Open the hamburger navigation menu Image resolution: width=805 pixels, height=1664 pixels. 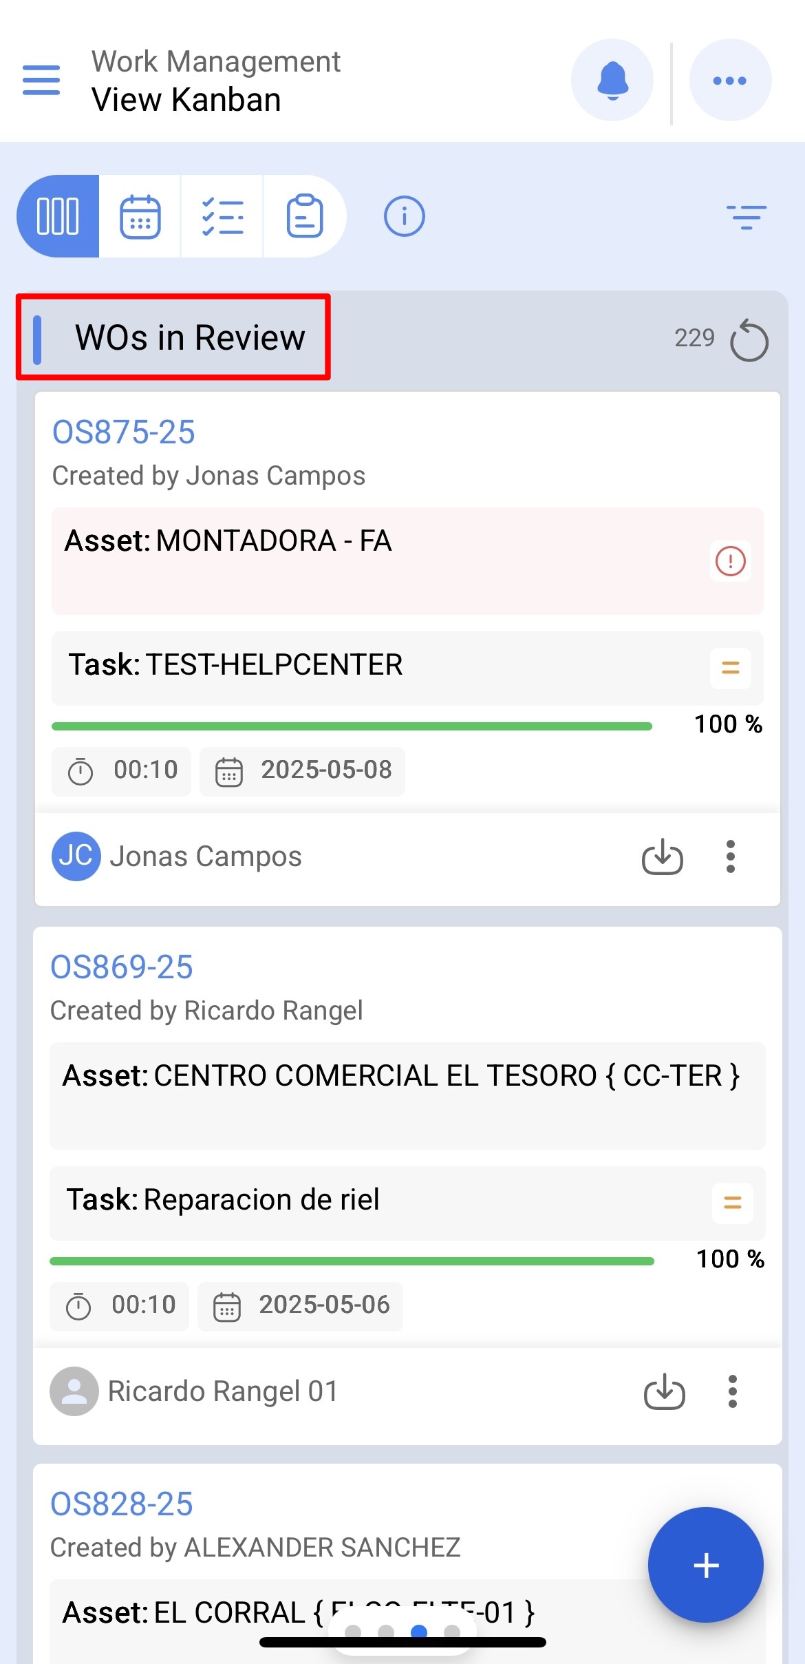tap(41, 81)
